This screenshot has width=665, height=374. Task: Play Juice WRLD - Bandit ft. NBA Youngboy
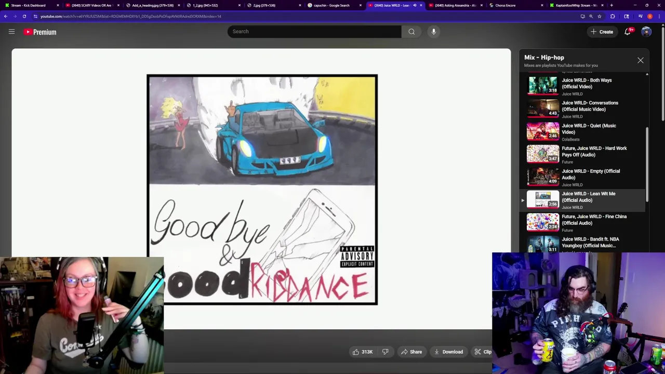pos(583,244)
